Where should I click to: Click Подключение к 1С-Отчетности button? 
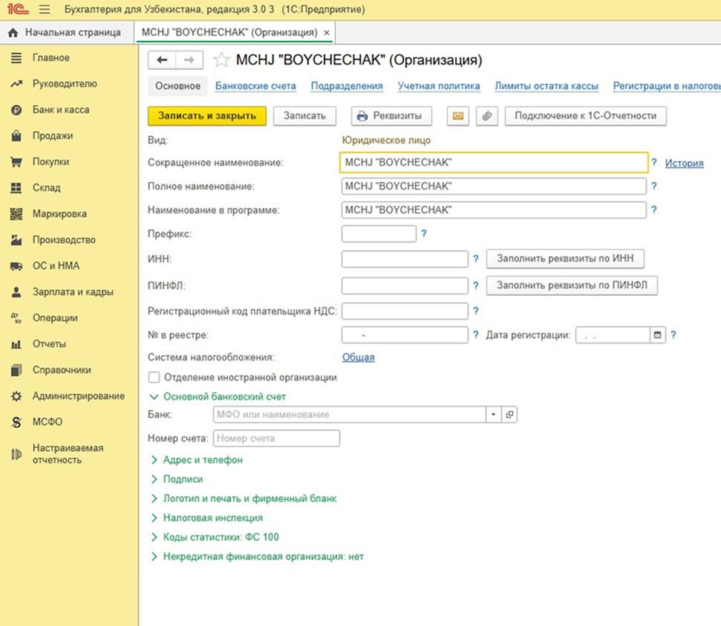tap(585, 116)
